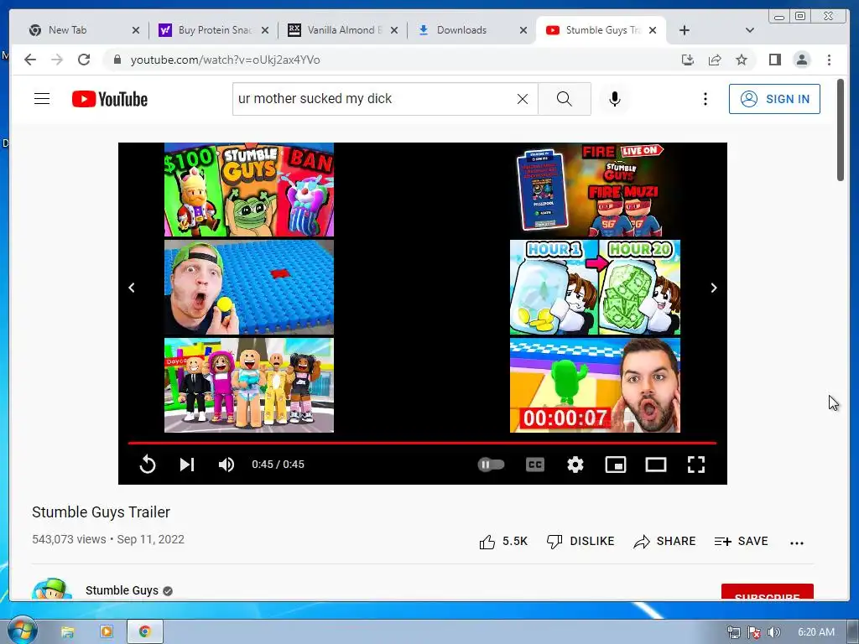The image size is (859, 644).
Task: Open the Hour 1 to Hour 20 thumbnail
Action: (x=595, y=287)
